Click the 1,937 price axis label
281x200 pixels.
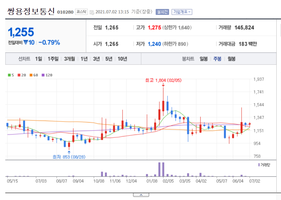pyautogui.click(x=259, y=79)
